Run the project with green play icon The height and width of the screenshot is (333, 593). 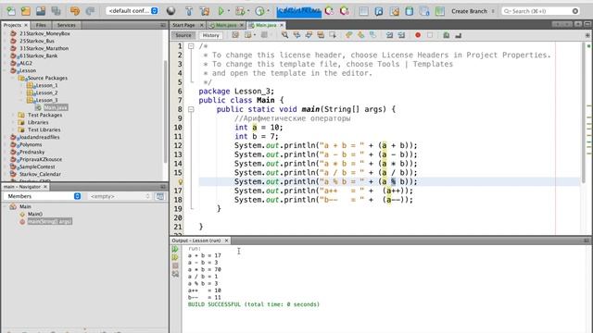point(221,11)
